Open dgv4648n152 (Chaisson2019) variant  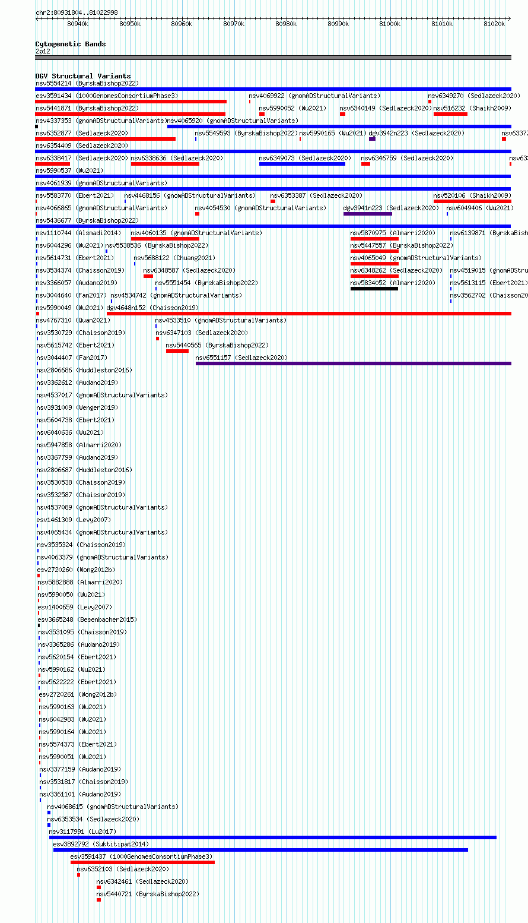152,308
